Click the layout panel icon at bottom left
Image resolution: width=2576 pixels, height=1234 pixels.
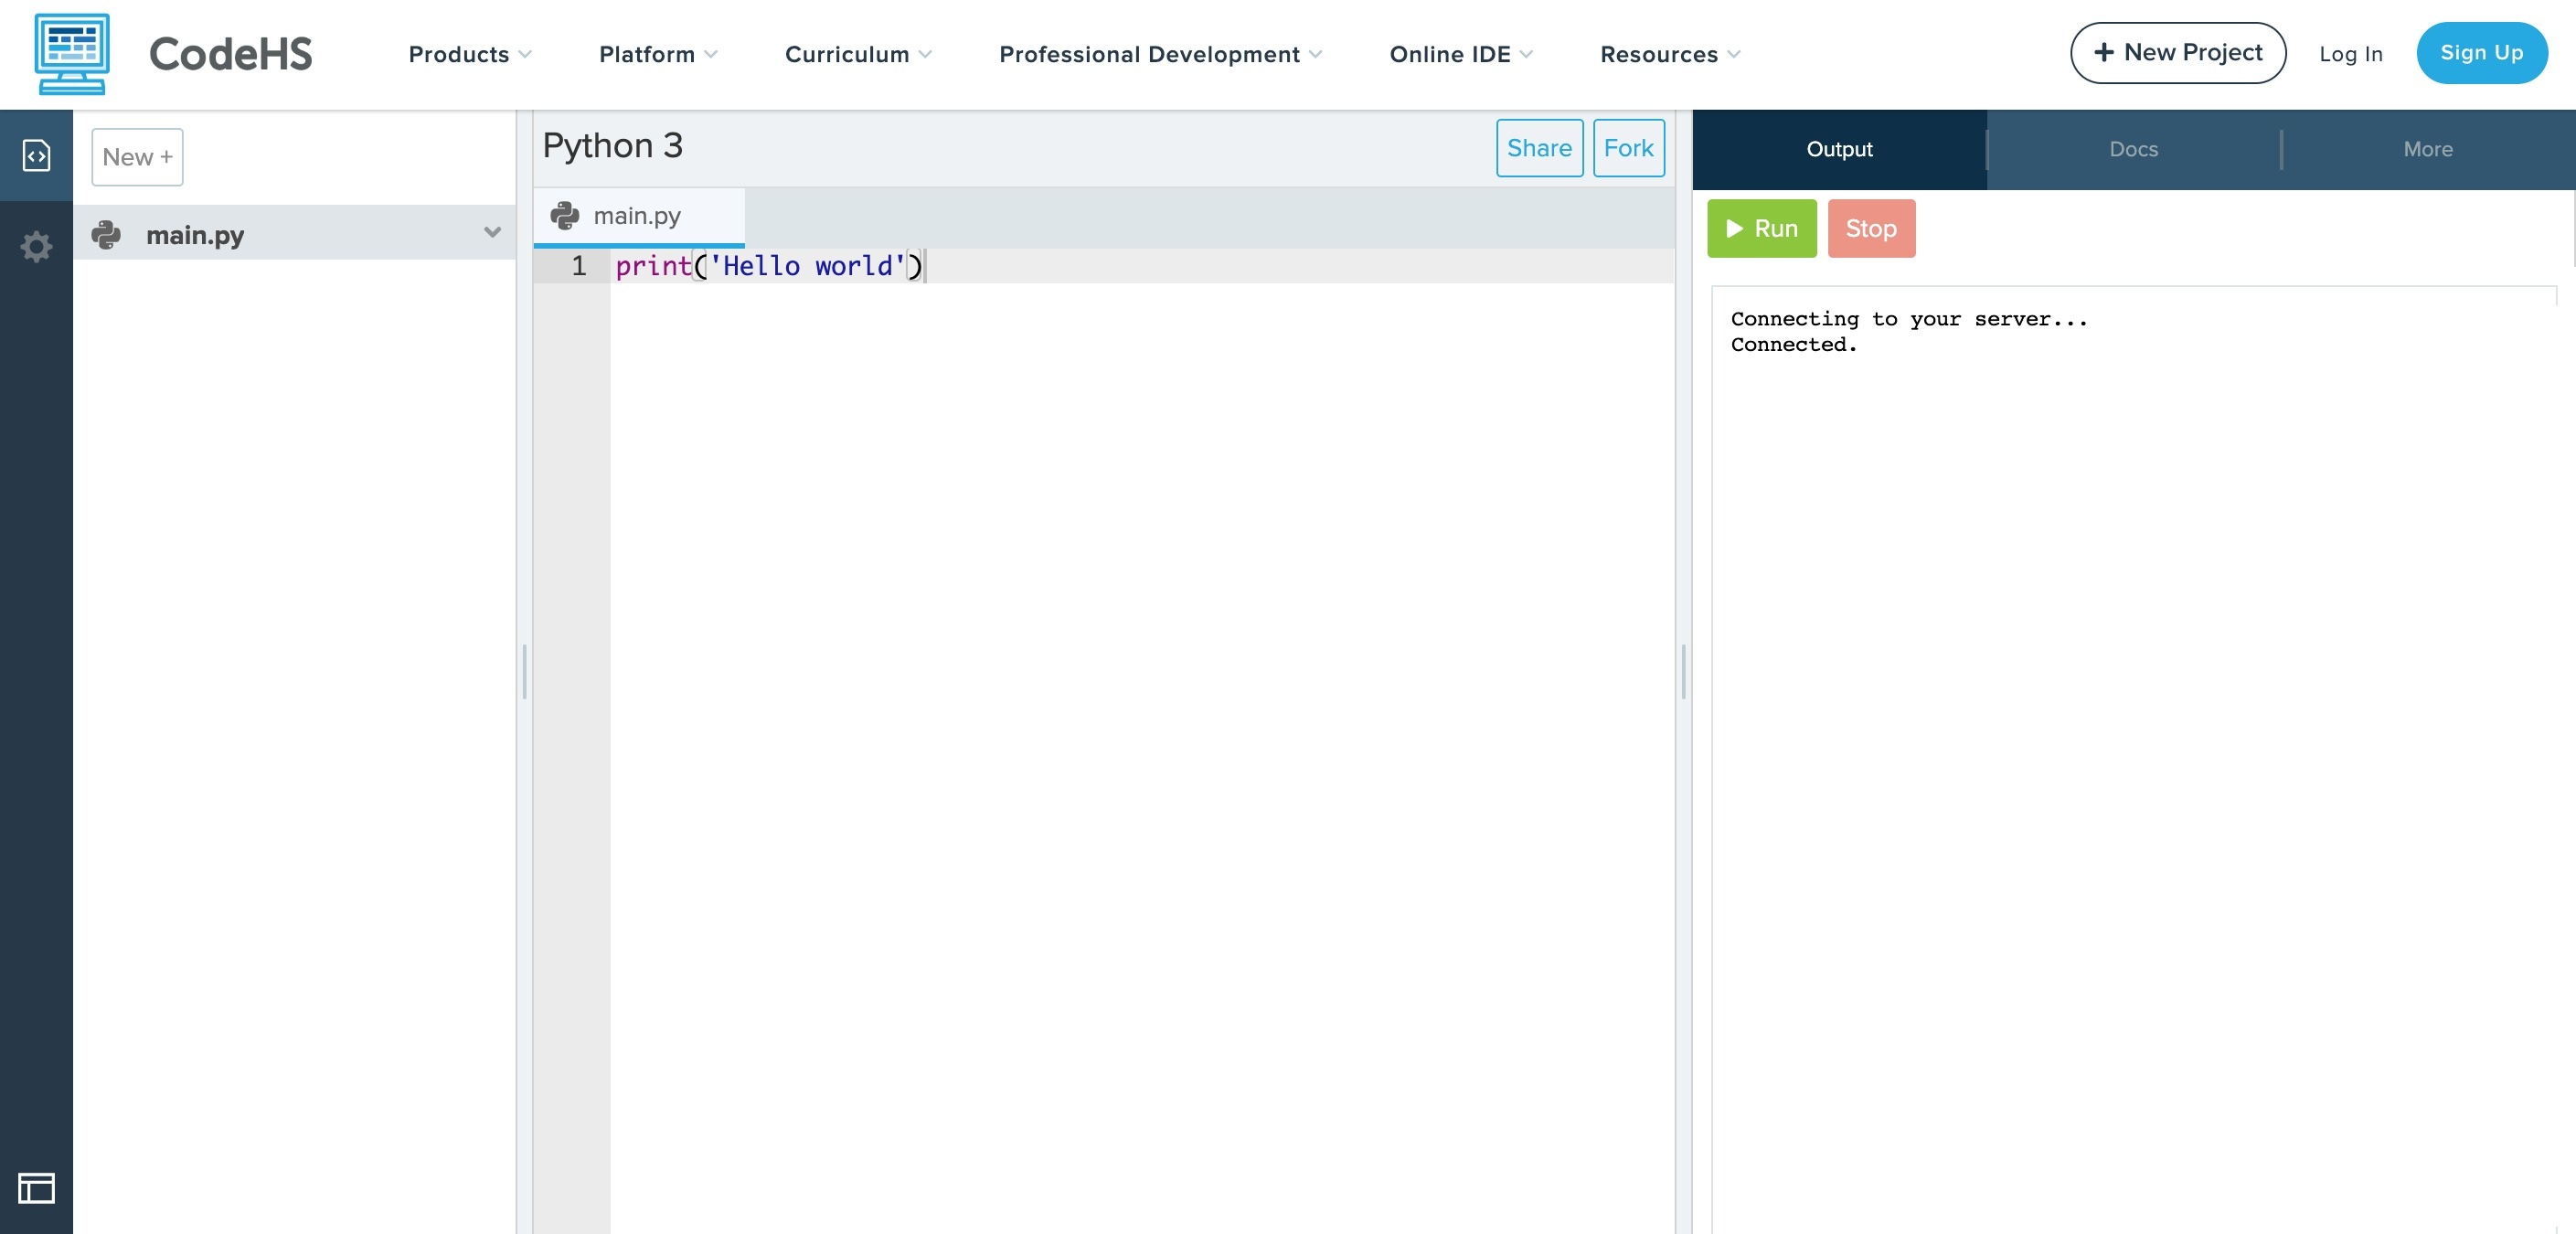click(38, 1190)
